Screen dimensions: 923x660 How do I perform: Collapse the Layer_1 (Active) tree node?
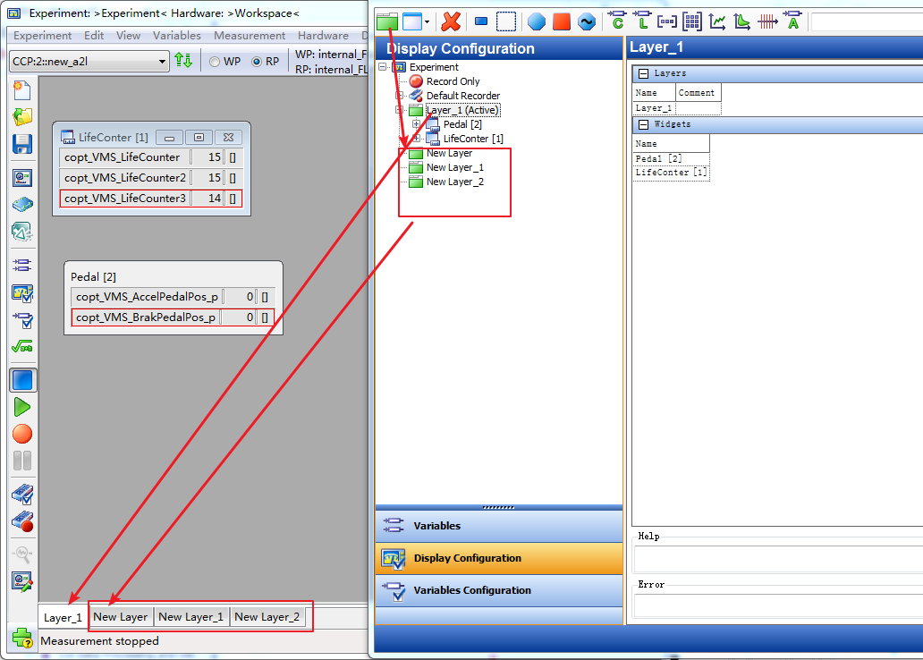coord(399,109)
